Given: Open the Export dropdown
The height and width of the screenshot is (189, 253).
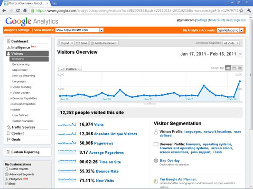Looking at the screenshot, I should (x=67, y=43).
